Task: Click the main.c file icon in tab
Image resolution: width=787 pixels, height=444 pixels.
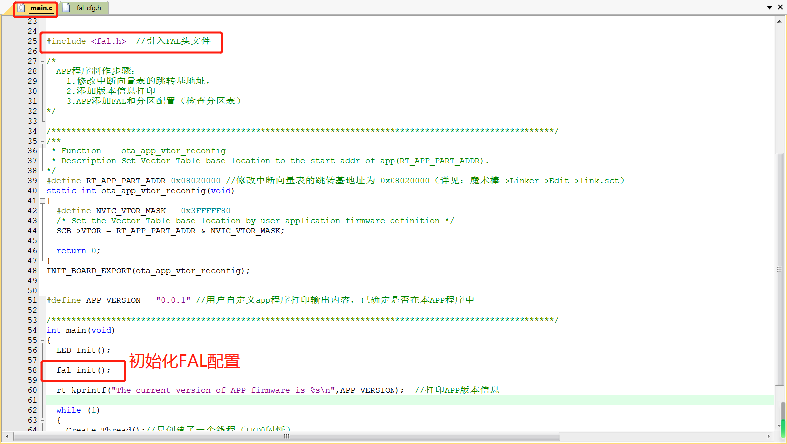Action: coord(21,8)
